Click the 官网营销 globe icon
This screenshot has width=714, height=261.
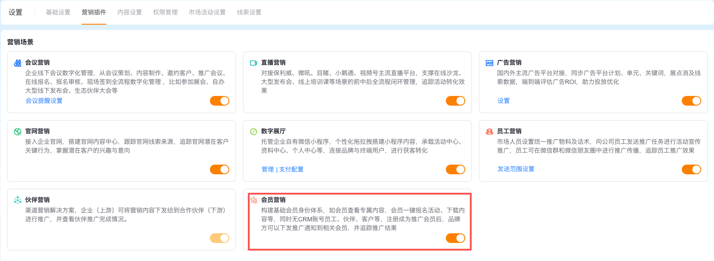[x=18, y=132]
